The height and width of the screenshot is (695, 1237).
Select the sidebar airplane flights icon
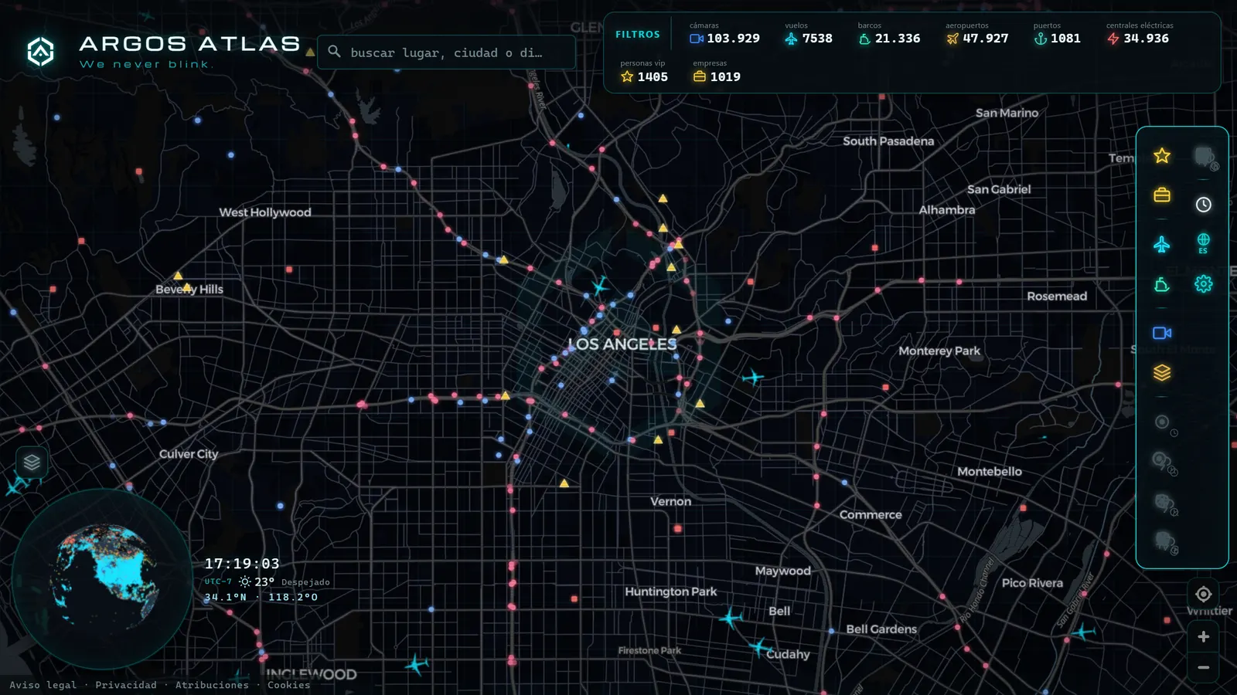[1161, 245]
